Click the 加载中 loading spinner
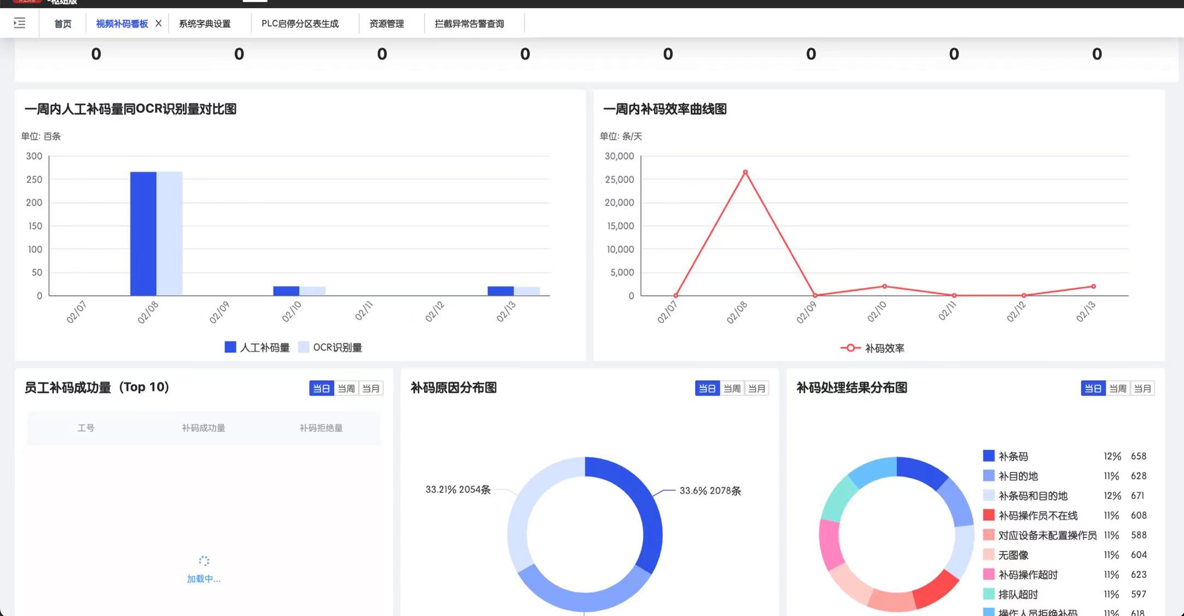The image size is (1184, 616). pyautogui.click(x=204, y=561)
